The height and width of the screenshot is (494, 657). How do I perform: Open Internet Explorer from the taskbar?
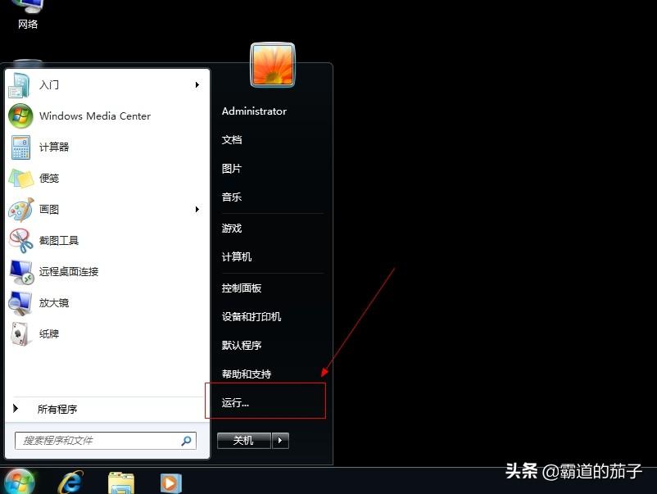[x=71, y=483]
